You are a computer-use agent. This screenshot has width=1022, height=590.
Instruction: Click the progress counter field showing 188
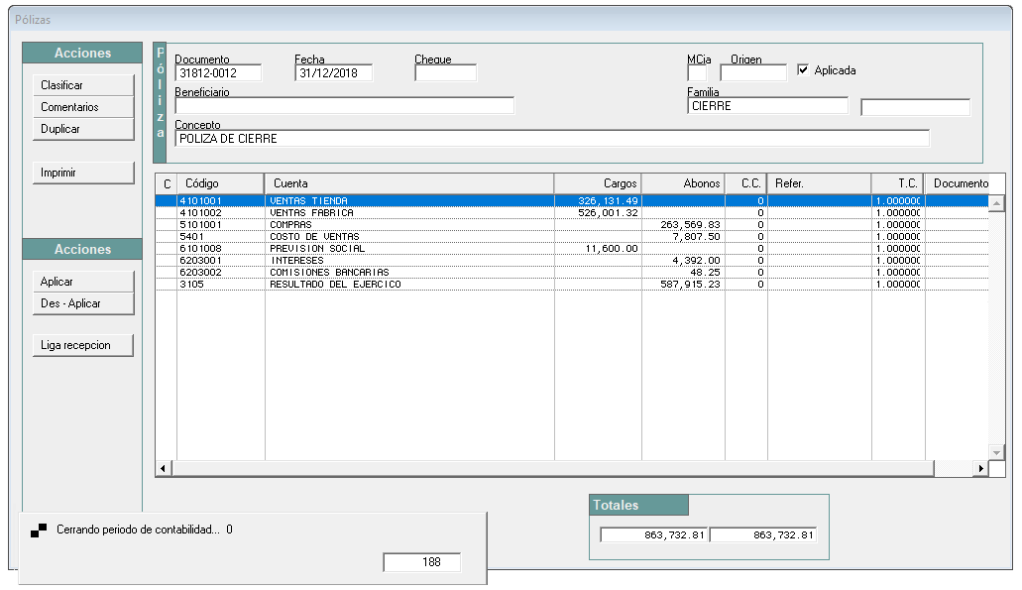pos(422,562)
